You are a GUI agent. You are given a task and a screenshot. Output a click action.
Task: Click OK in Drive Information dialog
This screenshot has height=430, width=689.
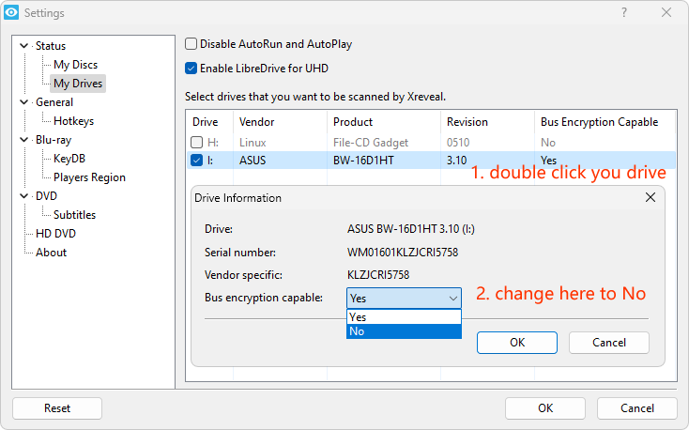517,343
